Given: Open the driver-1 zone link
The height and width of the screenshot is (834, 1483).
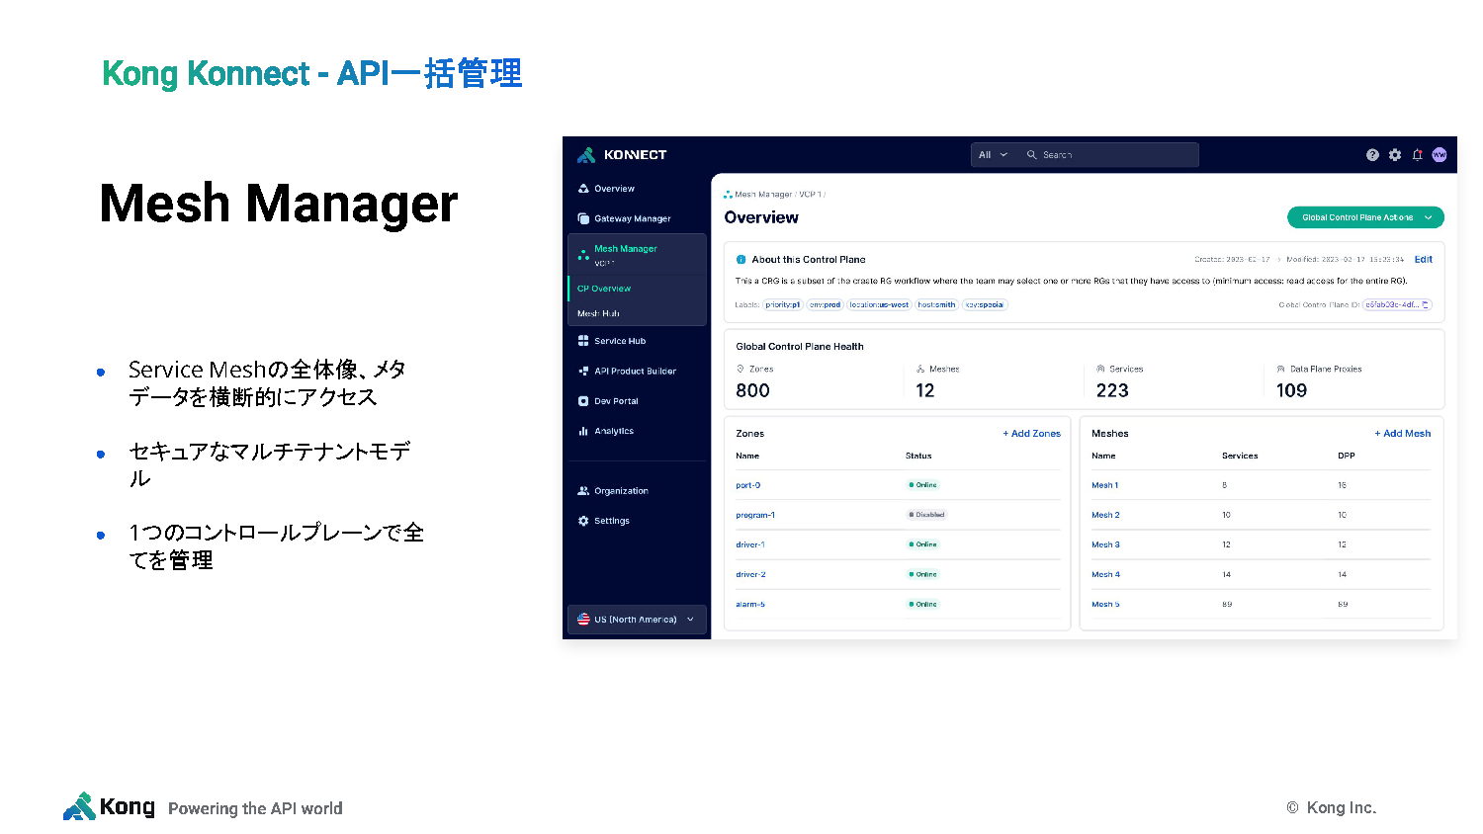Looking at the screenshot, I should [750, 544].
